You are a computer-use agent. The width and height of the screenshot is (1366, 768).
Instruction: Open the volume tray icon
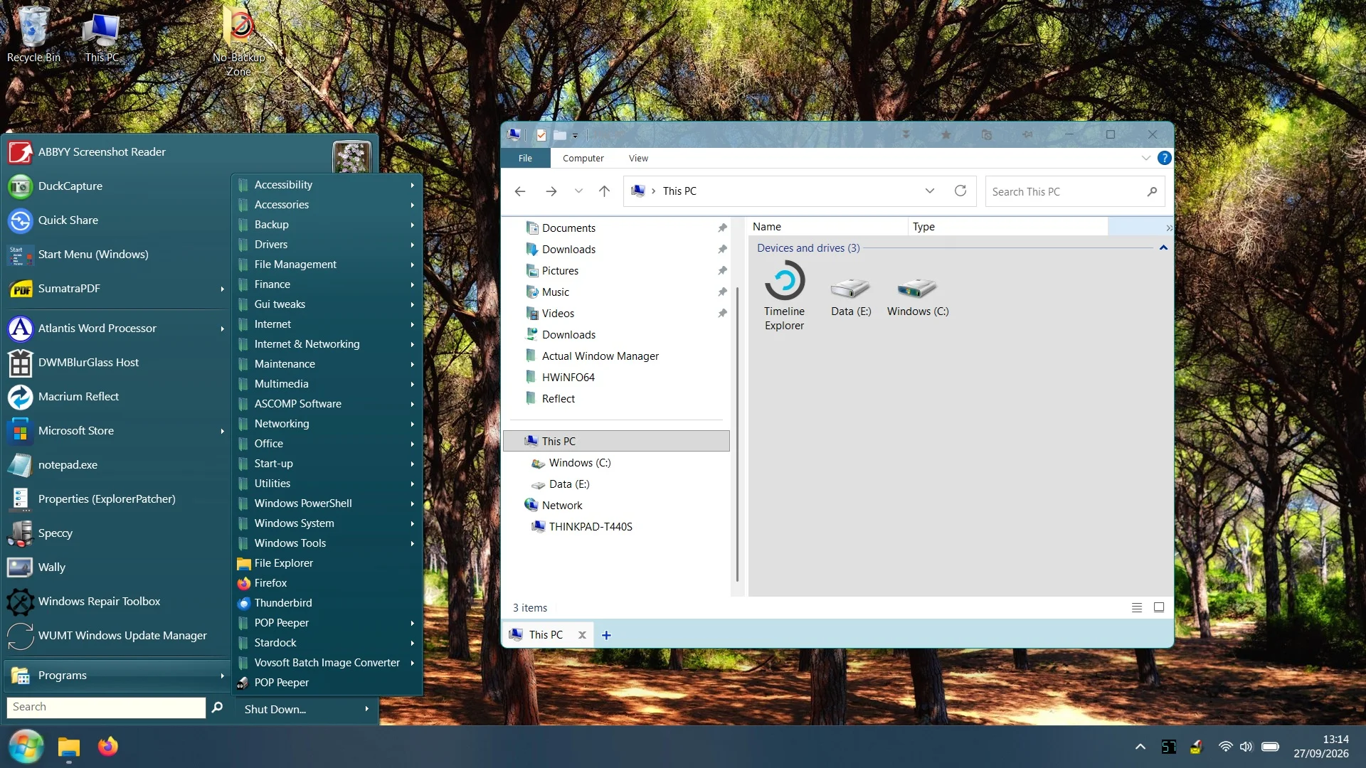(1246, 747)
